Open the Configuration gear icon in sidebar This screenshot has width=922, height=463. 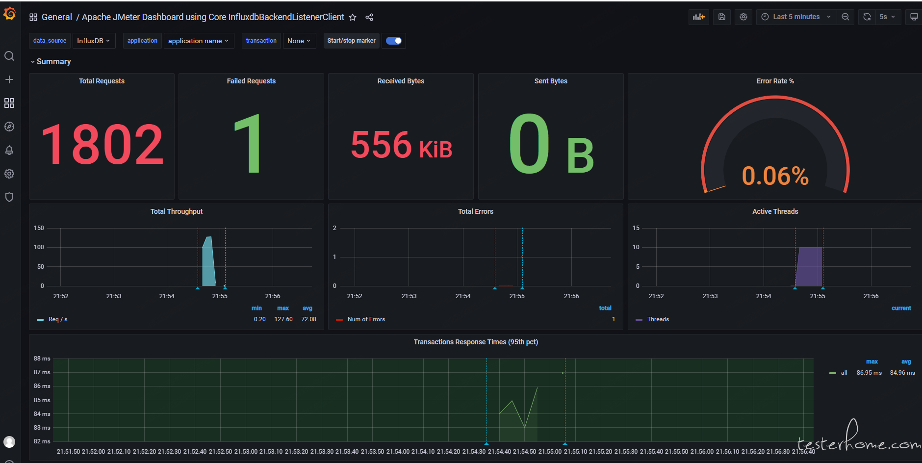[9, 174]
